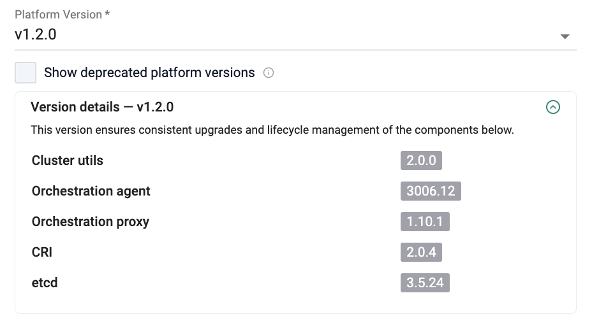Select the Orchestration proxy component label
This screenshot has width=592, height=321.
coord(90,222)
